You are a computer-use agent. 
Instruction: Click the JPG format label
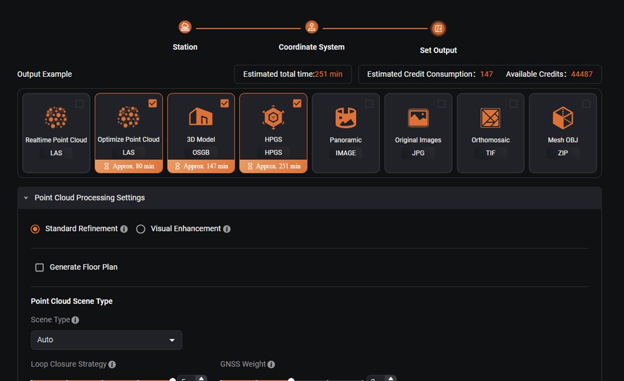pos(418,153)
